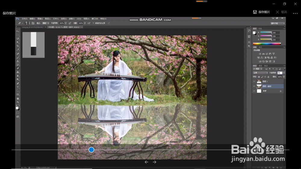Select the Rectangle shape tool
Viewport: 301px width, 169px height.
(18, 95)
